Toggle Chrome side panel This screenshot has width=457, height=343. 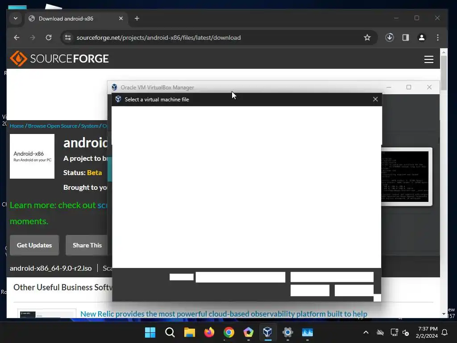406,38
